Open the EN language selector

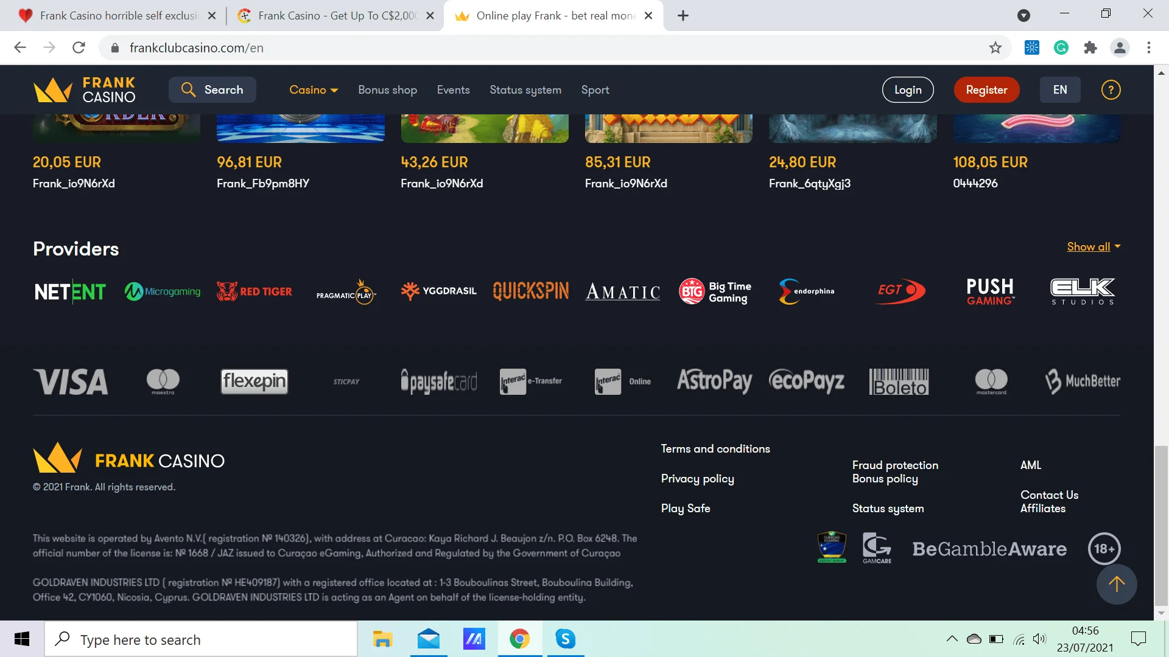tap(1060, 90)
